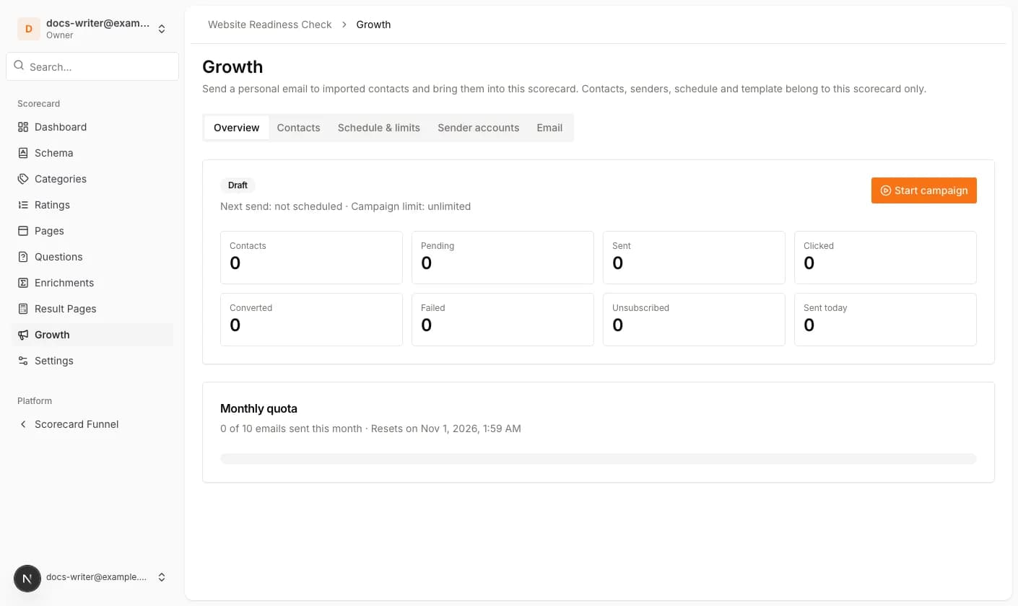
Task: Select the Schedule & limits tab
Action: tap(379, 128)
